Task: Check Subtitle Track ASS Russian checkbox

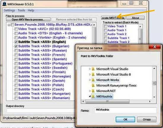Action: (x=16, y=51)
